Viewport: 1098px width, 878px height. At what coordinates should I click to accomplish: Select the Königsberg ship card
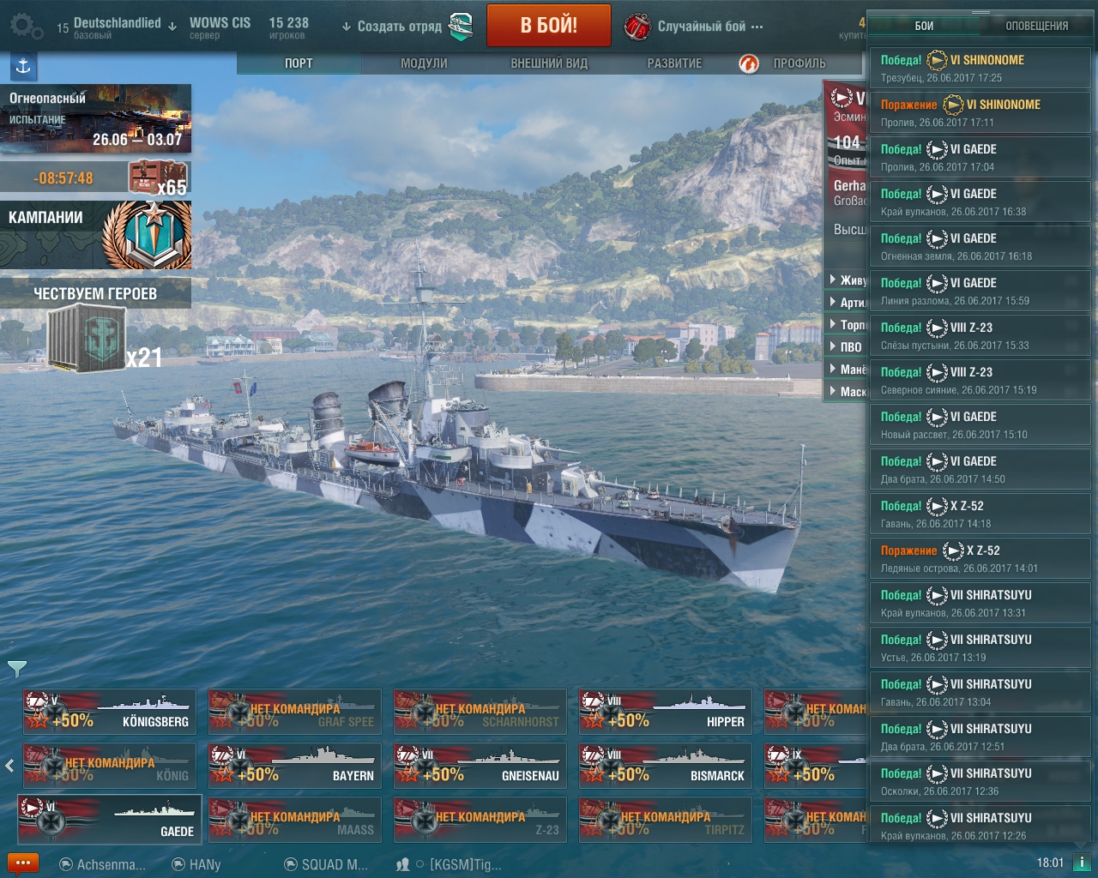pos(110,712)
